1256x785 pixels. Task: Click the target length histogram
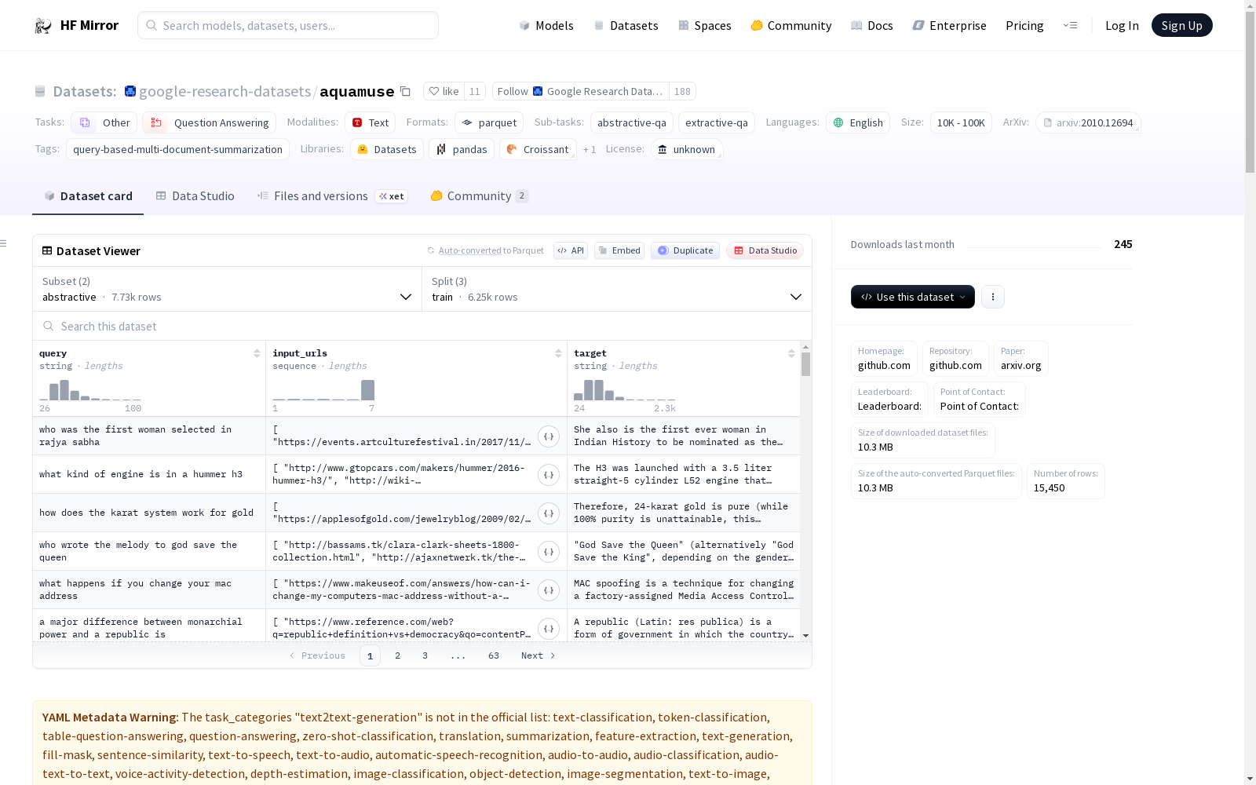click(625, 389)
